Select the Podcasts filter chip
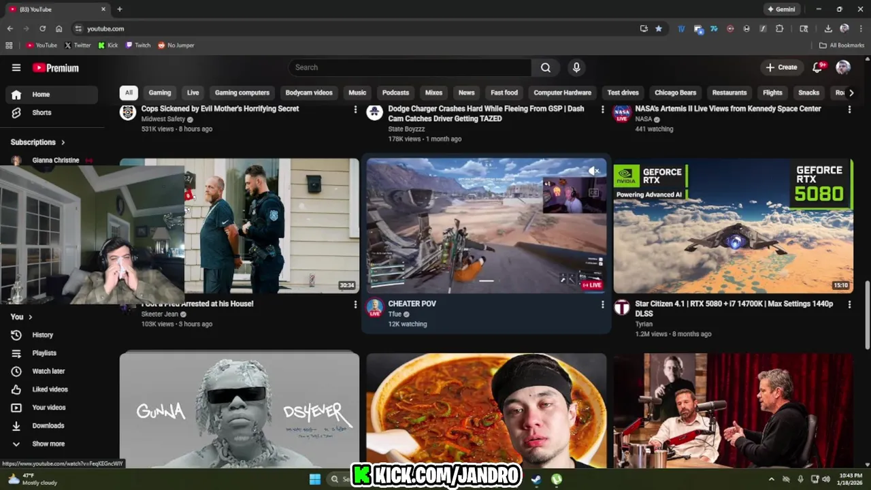Screen dimensions: 871x490 coord(395,93)
